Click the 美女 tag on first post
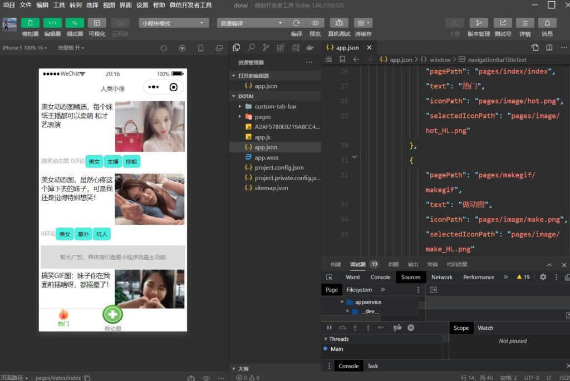This screenshot has width=570, height=381. 94,161
